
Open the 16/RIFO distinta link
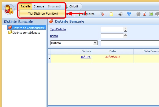(86, 57)
